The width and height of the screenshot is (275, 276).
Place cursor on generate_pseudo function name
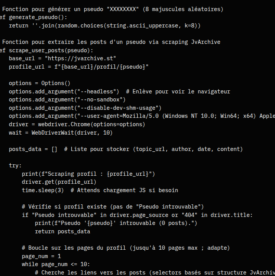tap(29, 17)
